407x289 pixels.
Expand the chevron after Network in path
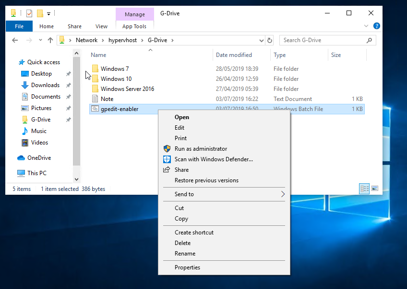click(x=103, y=40)
